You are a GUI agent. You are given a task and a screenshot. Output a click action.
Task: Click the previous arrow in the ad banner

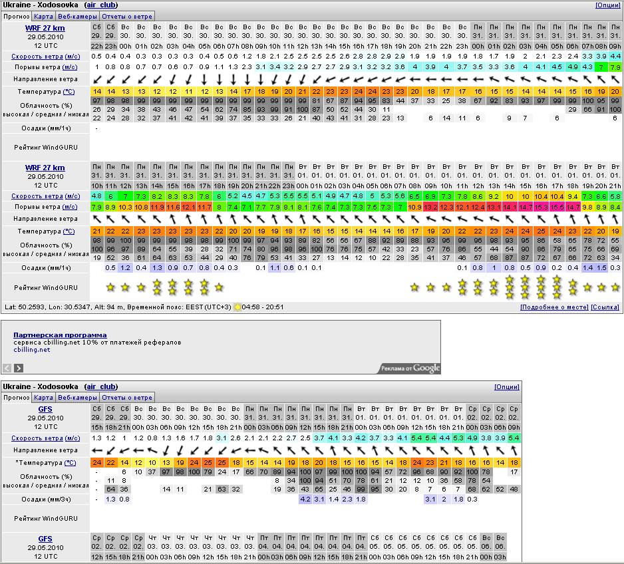(7, 368)
